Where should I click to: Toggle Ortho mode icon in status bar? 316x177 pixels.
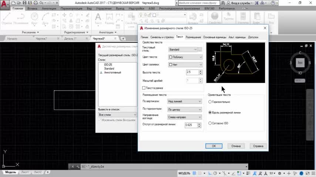point(210,173)
